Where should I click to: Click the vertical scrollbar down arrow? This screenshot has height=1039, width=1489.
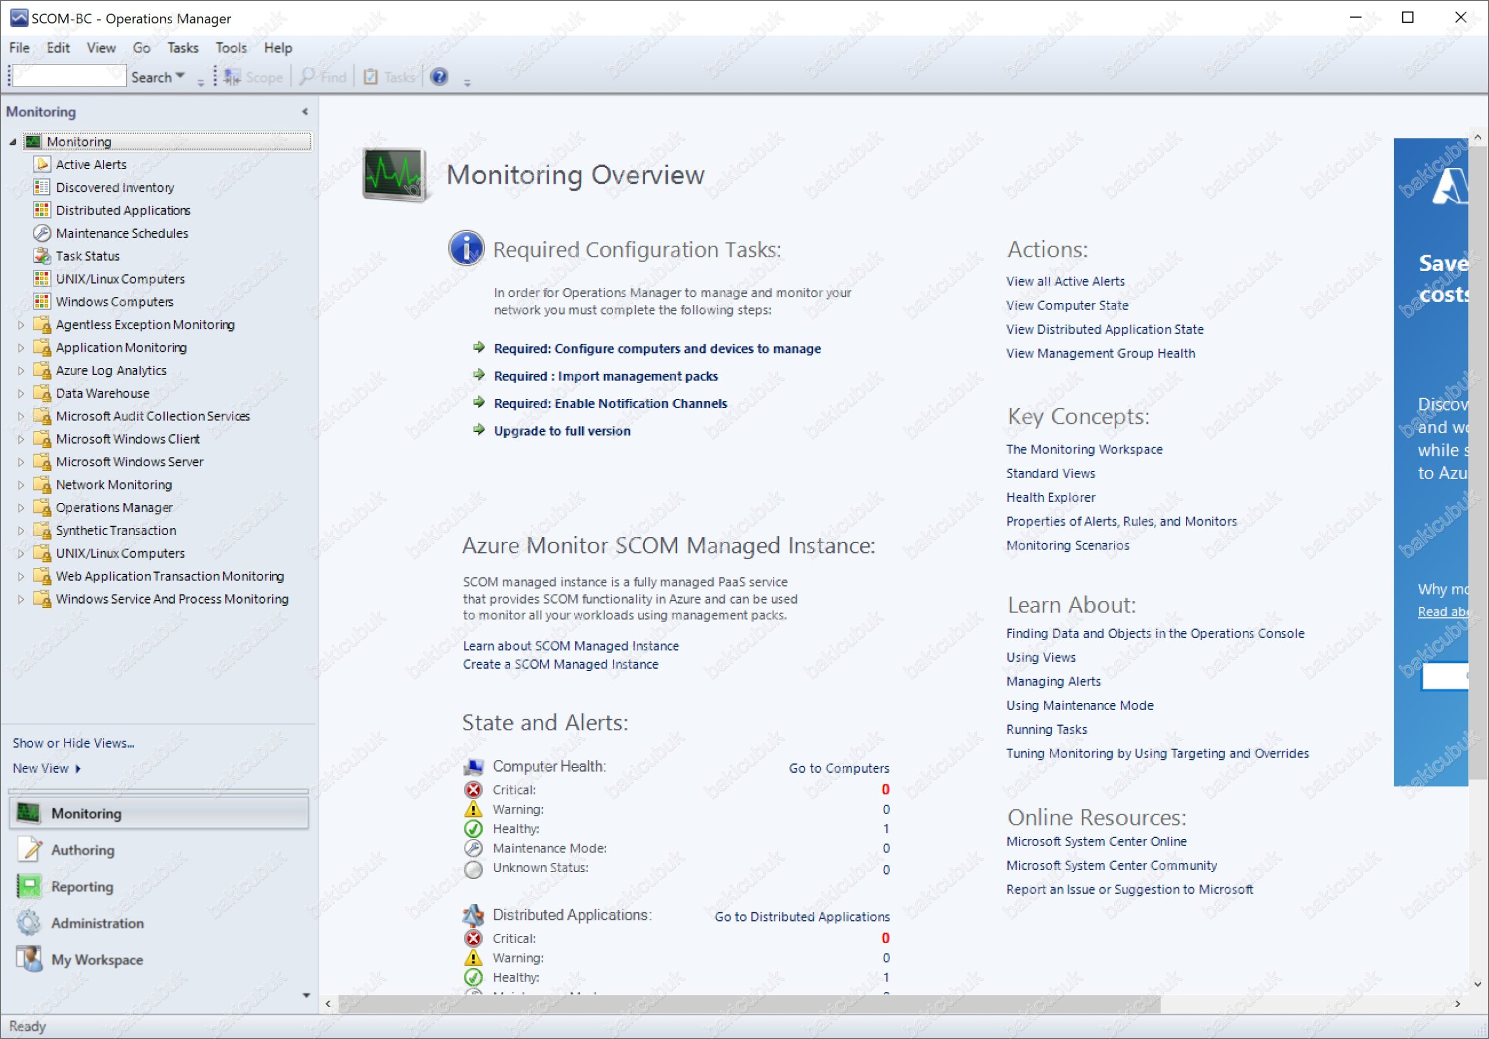(x=1477, y=983)
